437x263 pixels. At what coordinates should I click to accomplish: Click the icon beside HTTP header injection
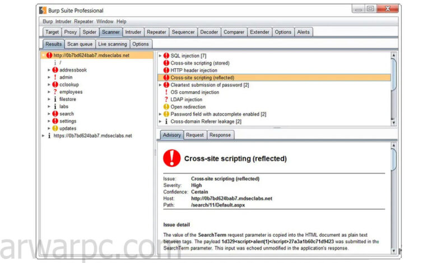pos(166,71)
